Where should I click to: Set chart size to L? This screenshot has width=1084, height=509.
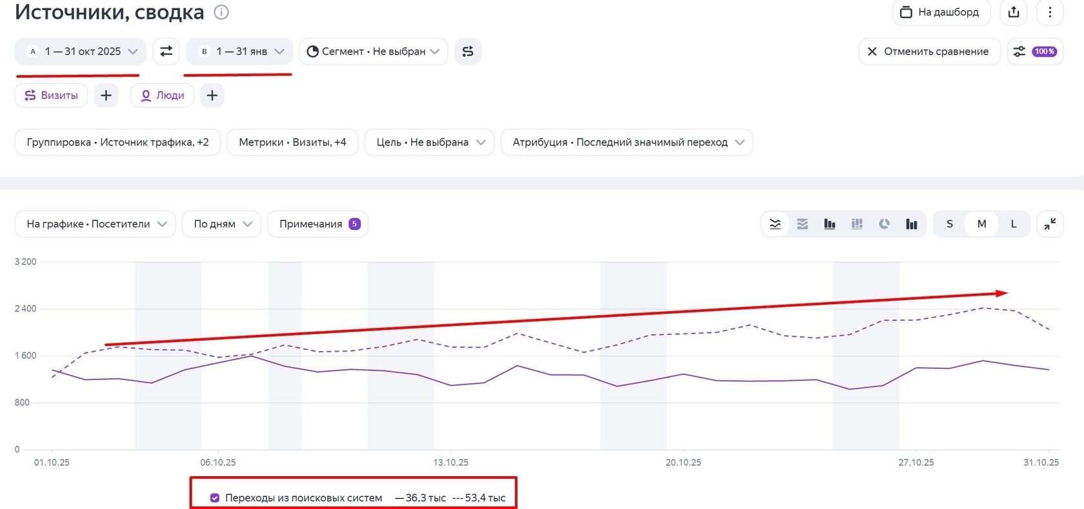(x=1014, y=224)
